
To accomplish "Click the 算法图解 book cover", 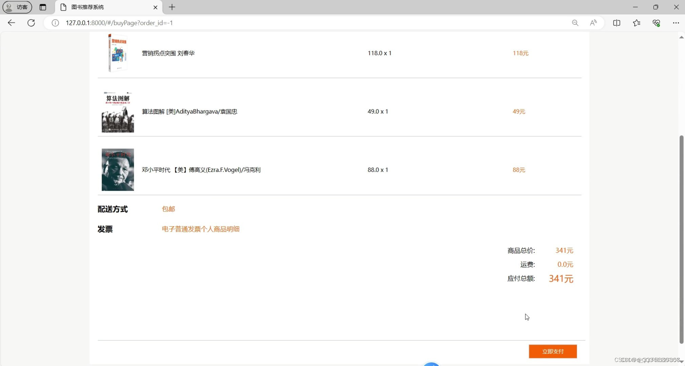I will tap(117, 111).
